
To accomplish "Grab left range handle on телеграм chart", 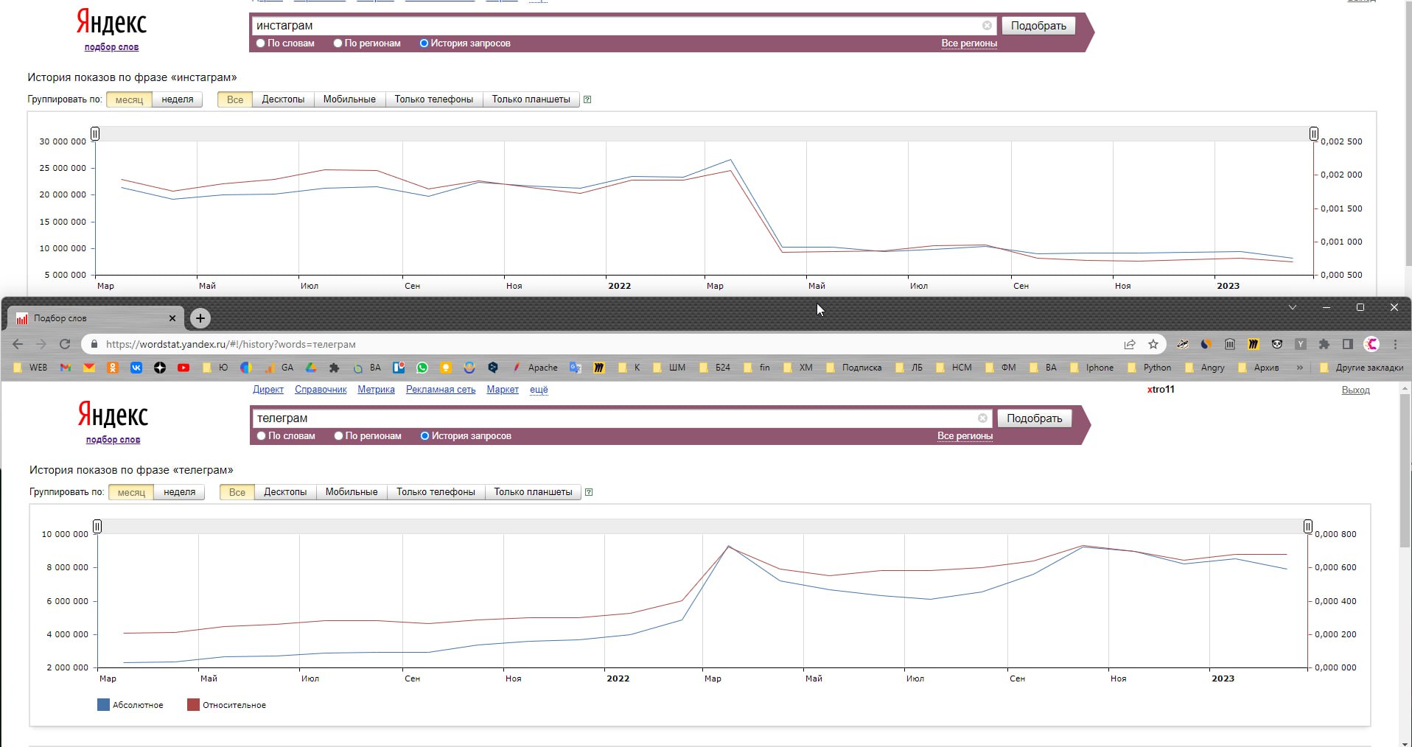I will point(97,526).
